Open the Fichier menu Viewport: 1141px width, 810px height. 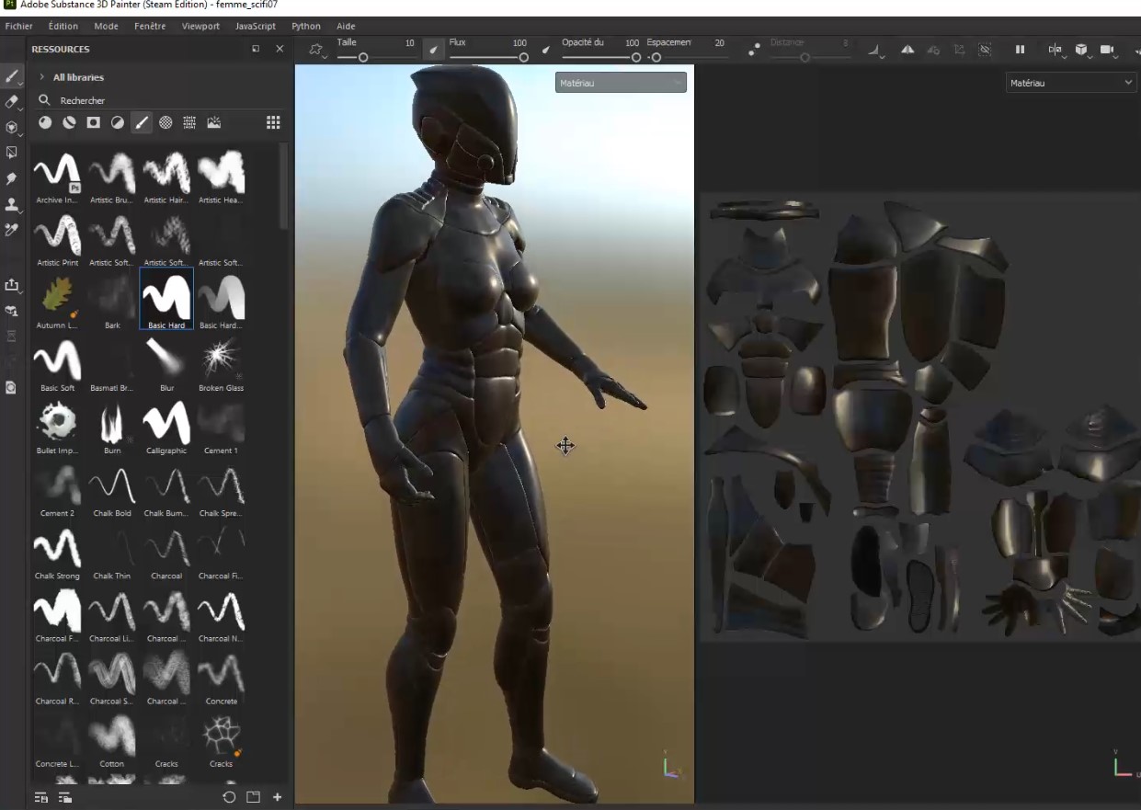18,26
